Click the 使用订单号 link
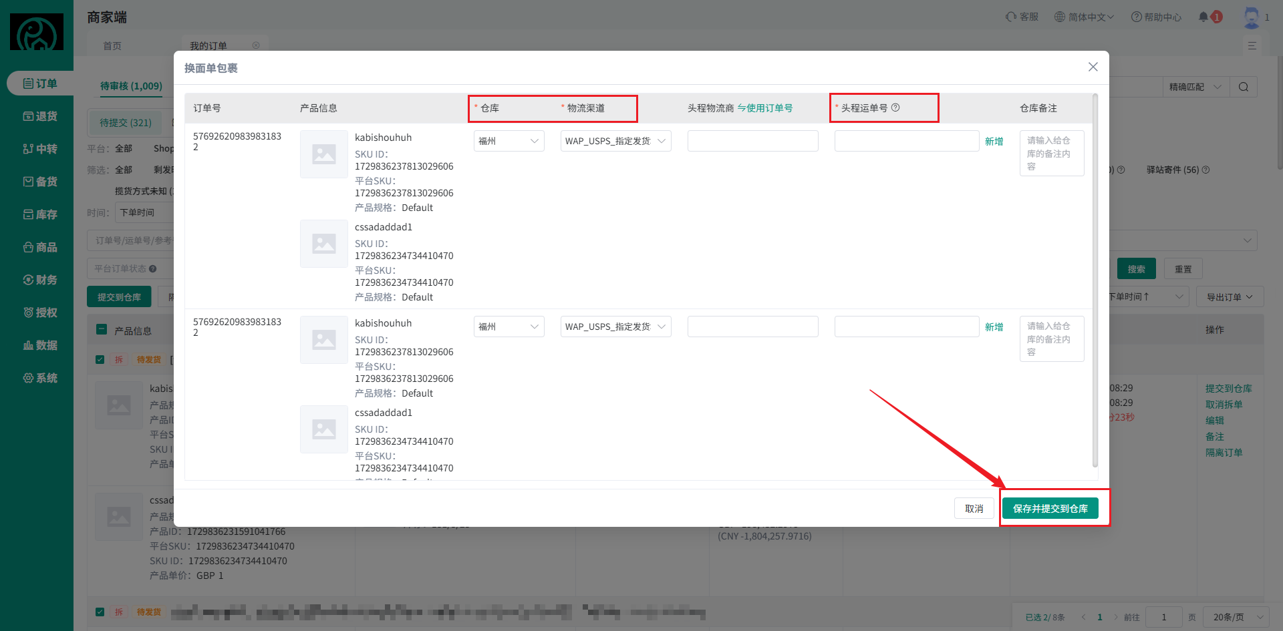The width and height of the screenshot is (1283, 631). (765, 108)
